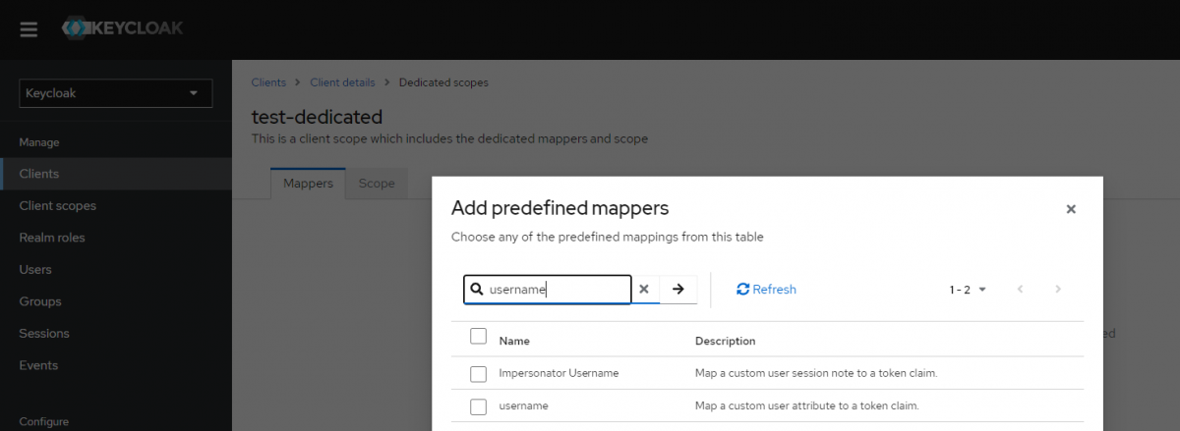
Task: Check the username mapper row
Action: (479, 406)
